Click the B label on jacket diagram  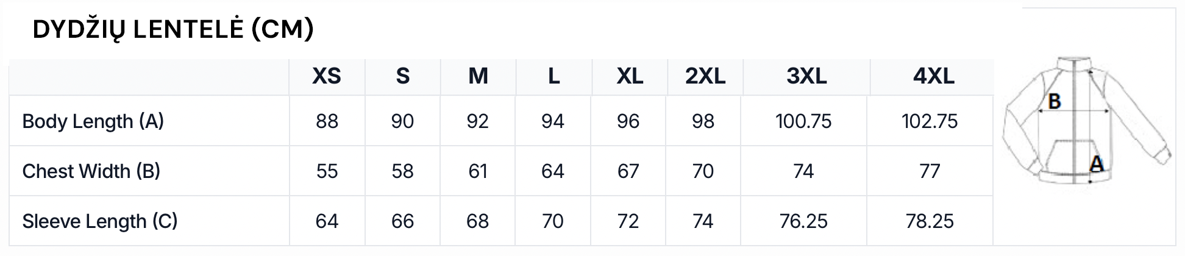pos(1055,101)
